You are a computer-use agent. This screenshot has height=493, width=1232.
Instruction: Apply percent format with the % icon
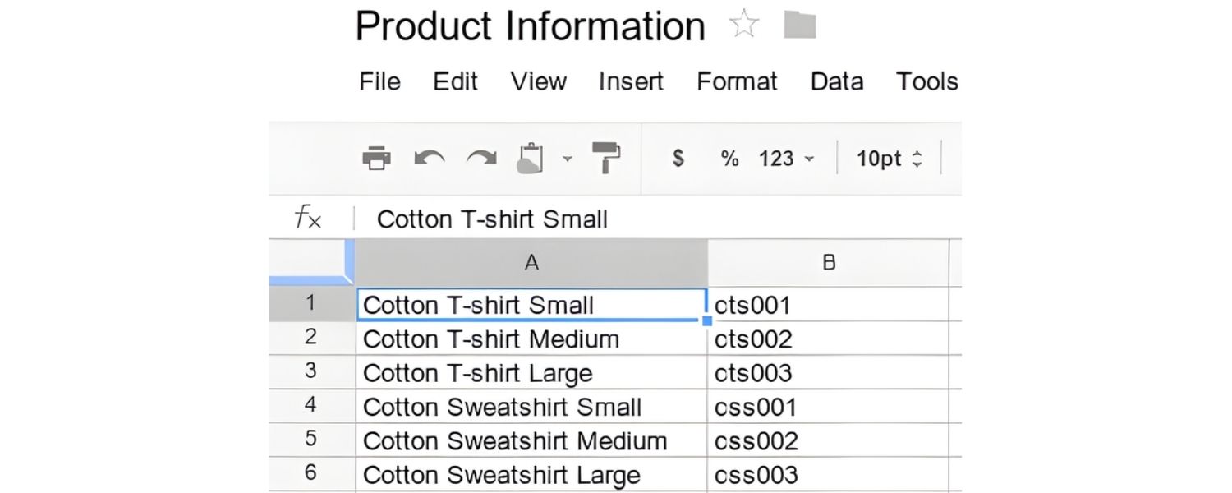(x=728, y=159)
